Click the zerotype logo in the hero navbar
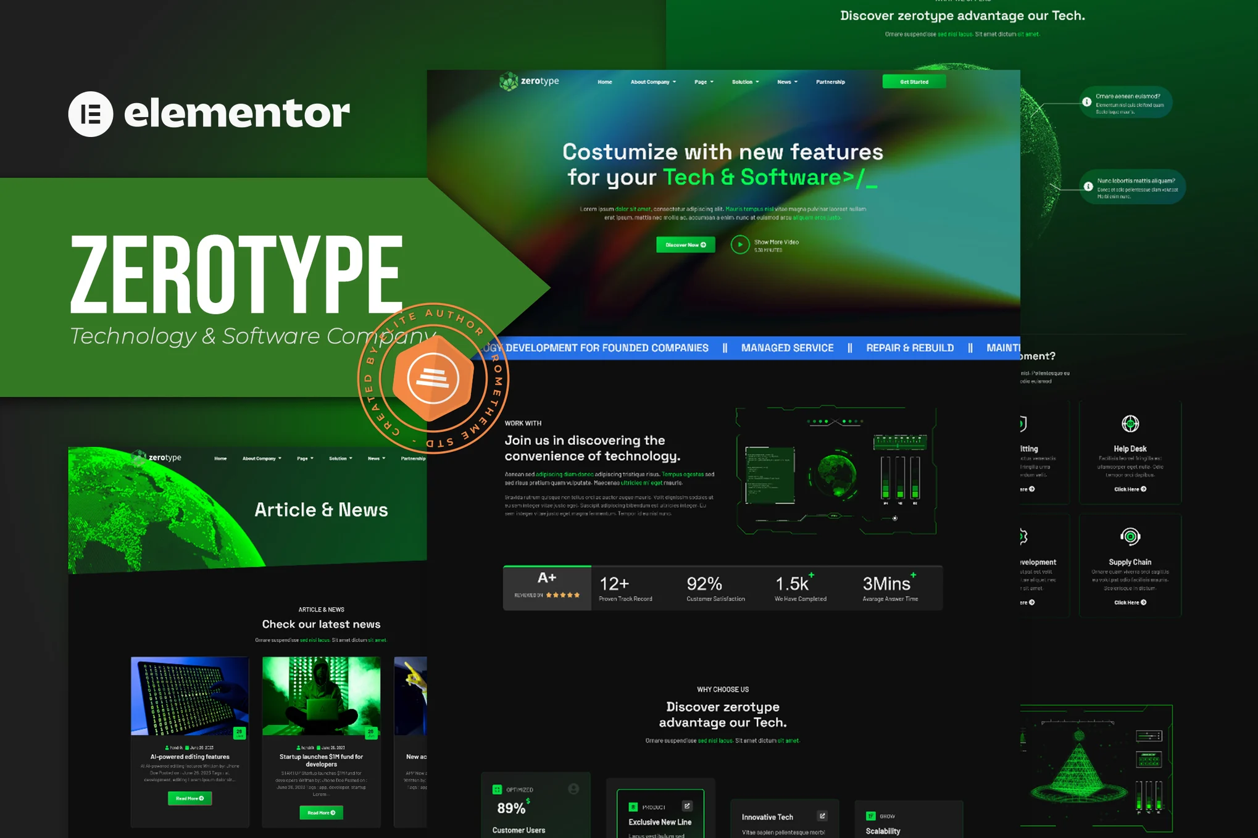1258x838 pixels. click(x=529, y=81)
